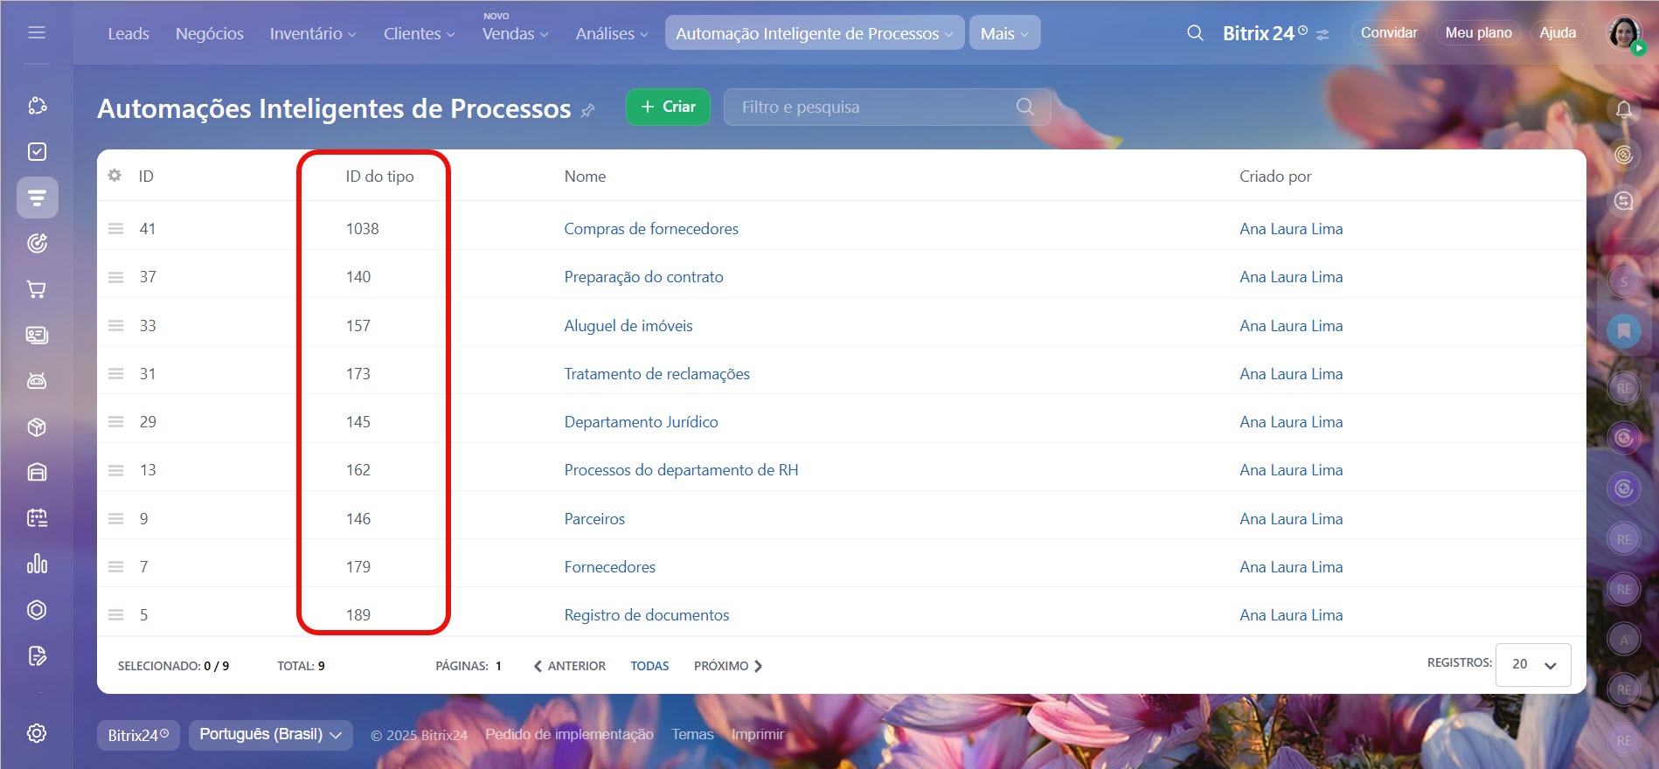The image size is (1659, 769).
Task: Open the calendar icon in left sidebar
Action: click(x=37, y=518)
